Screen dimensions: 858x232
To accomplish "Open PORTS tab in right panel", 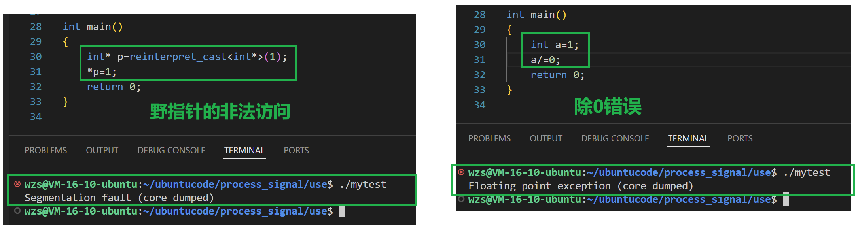I will pos(740,139).
